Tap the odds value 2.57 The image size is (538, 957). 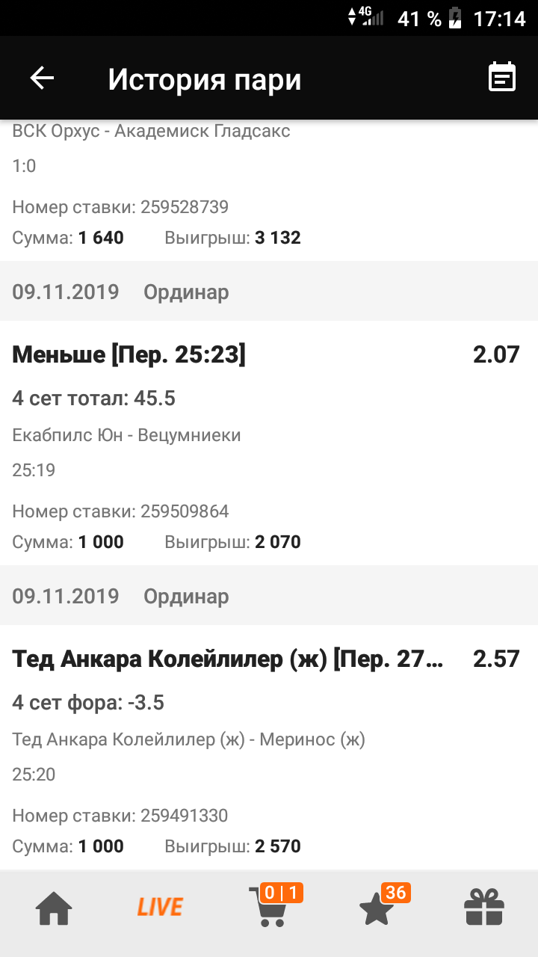[496, 659]
